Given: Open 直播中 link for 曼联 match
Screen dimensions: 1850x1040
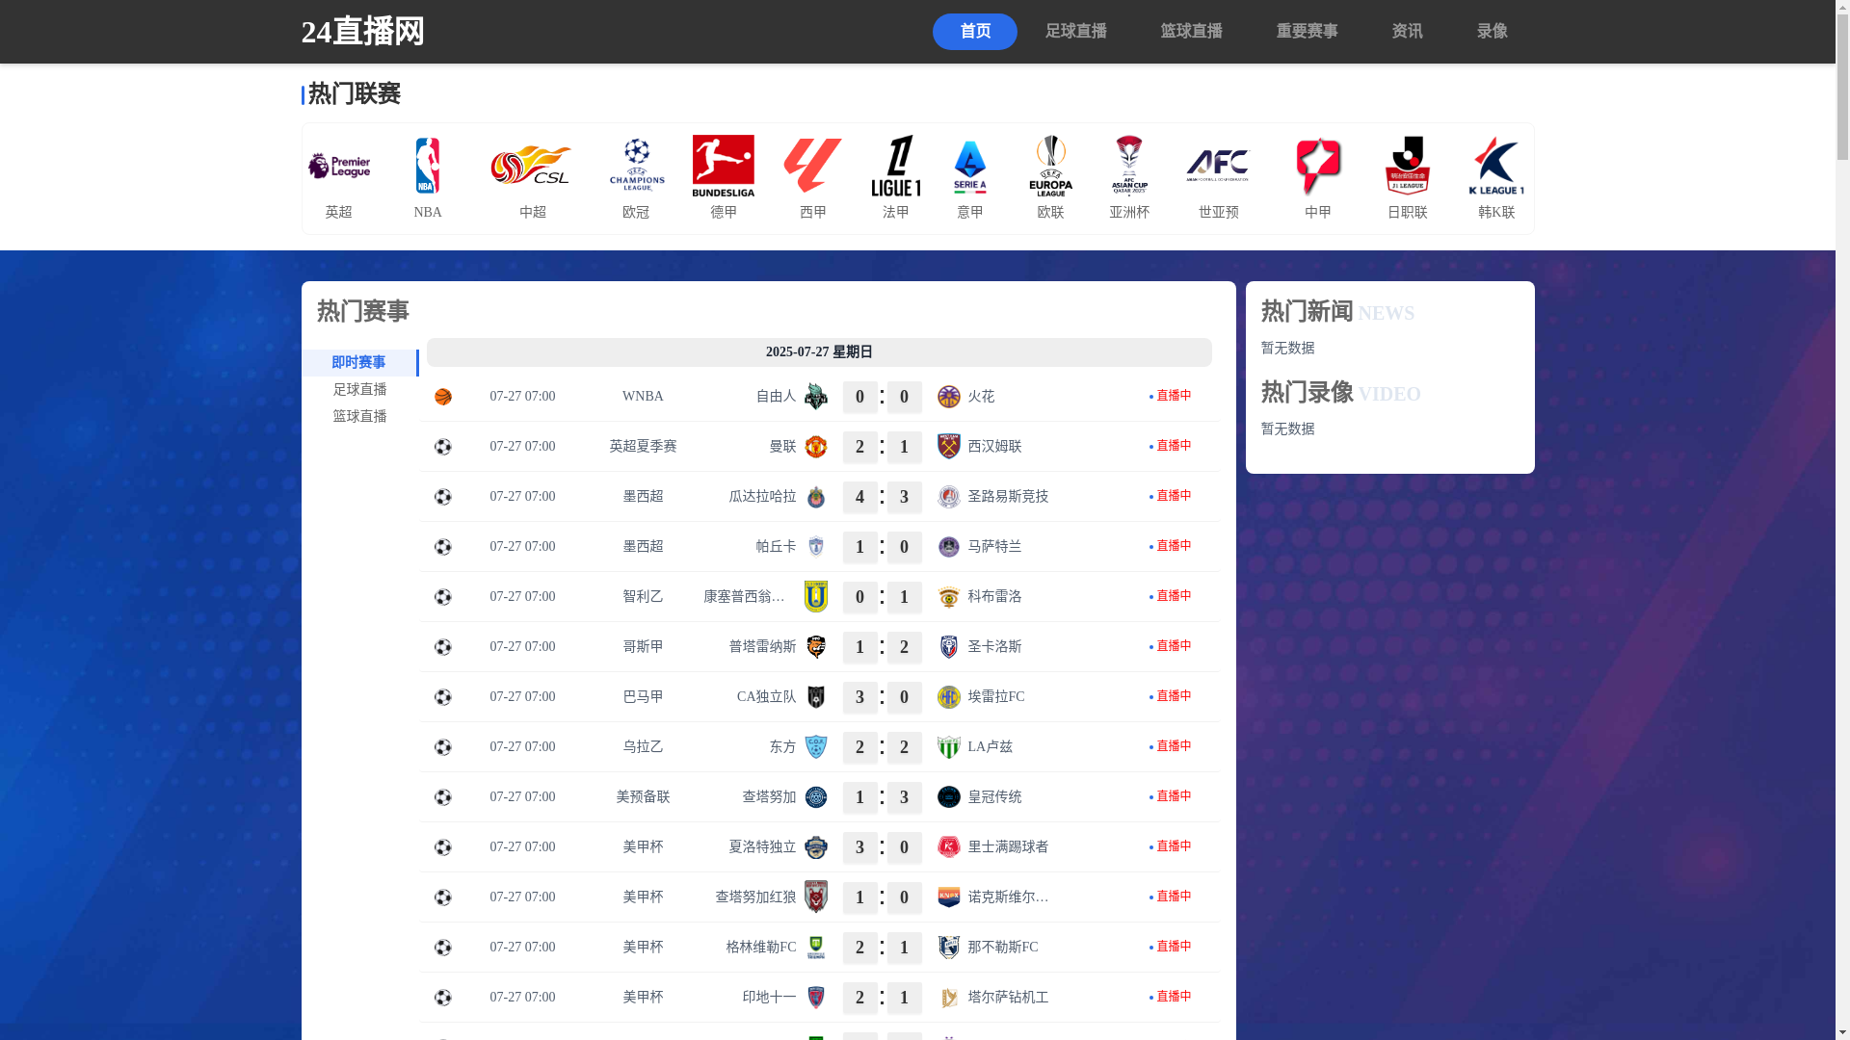Looking at the screenshot, I should [1171, 446].
